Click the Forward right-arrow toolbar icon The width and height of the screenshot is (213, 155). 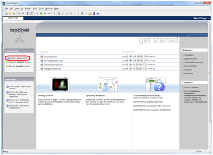(49, 13)
